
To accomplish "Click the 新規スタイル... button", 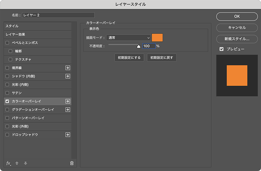I will point(237,39).
